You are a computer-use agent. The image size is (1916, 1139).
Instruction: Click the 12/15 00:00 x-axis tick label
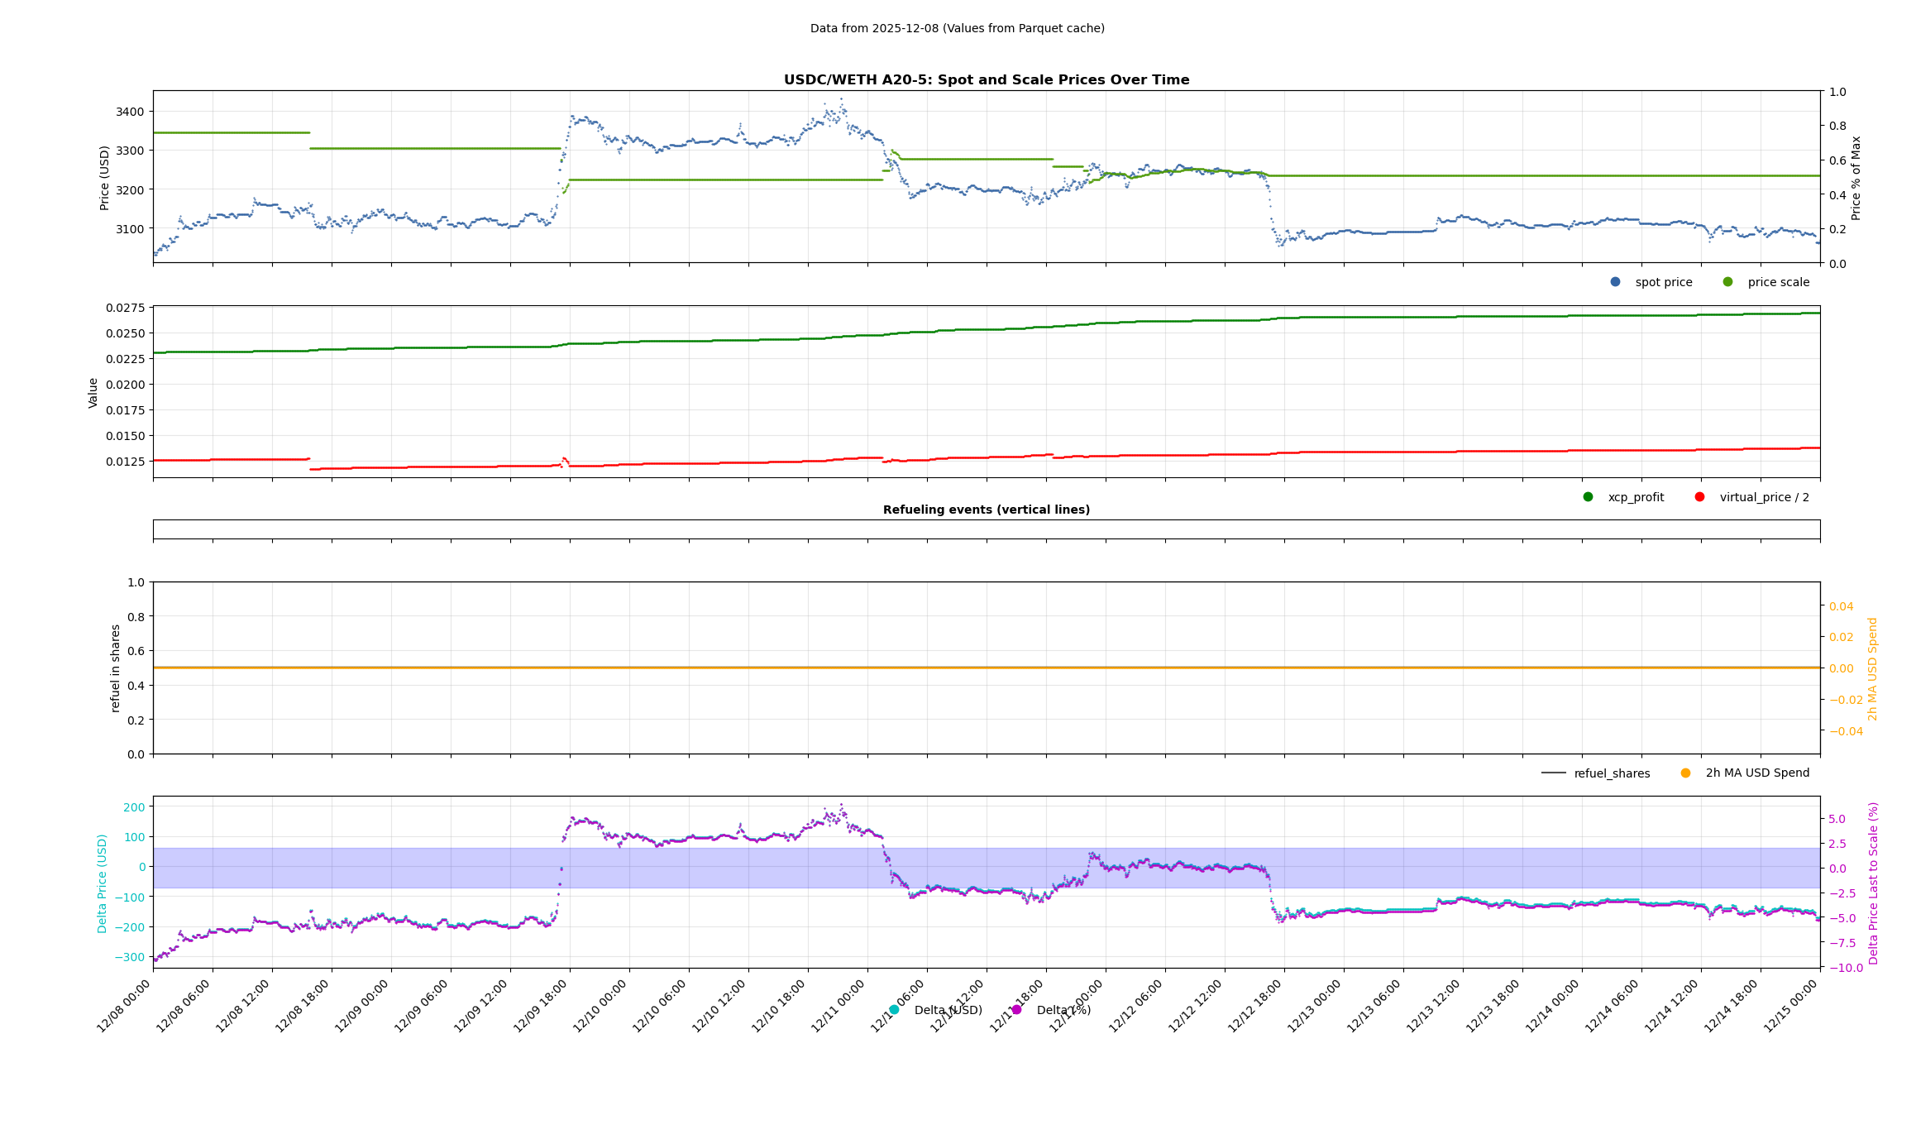(1792, 1005)
